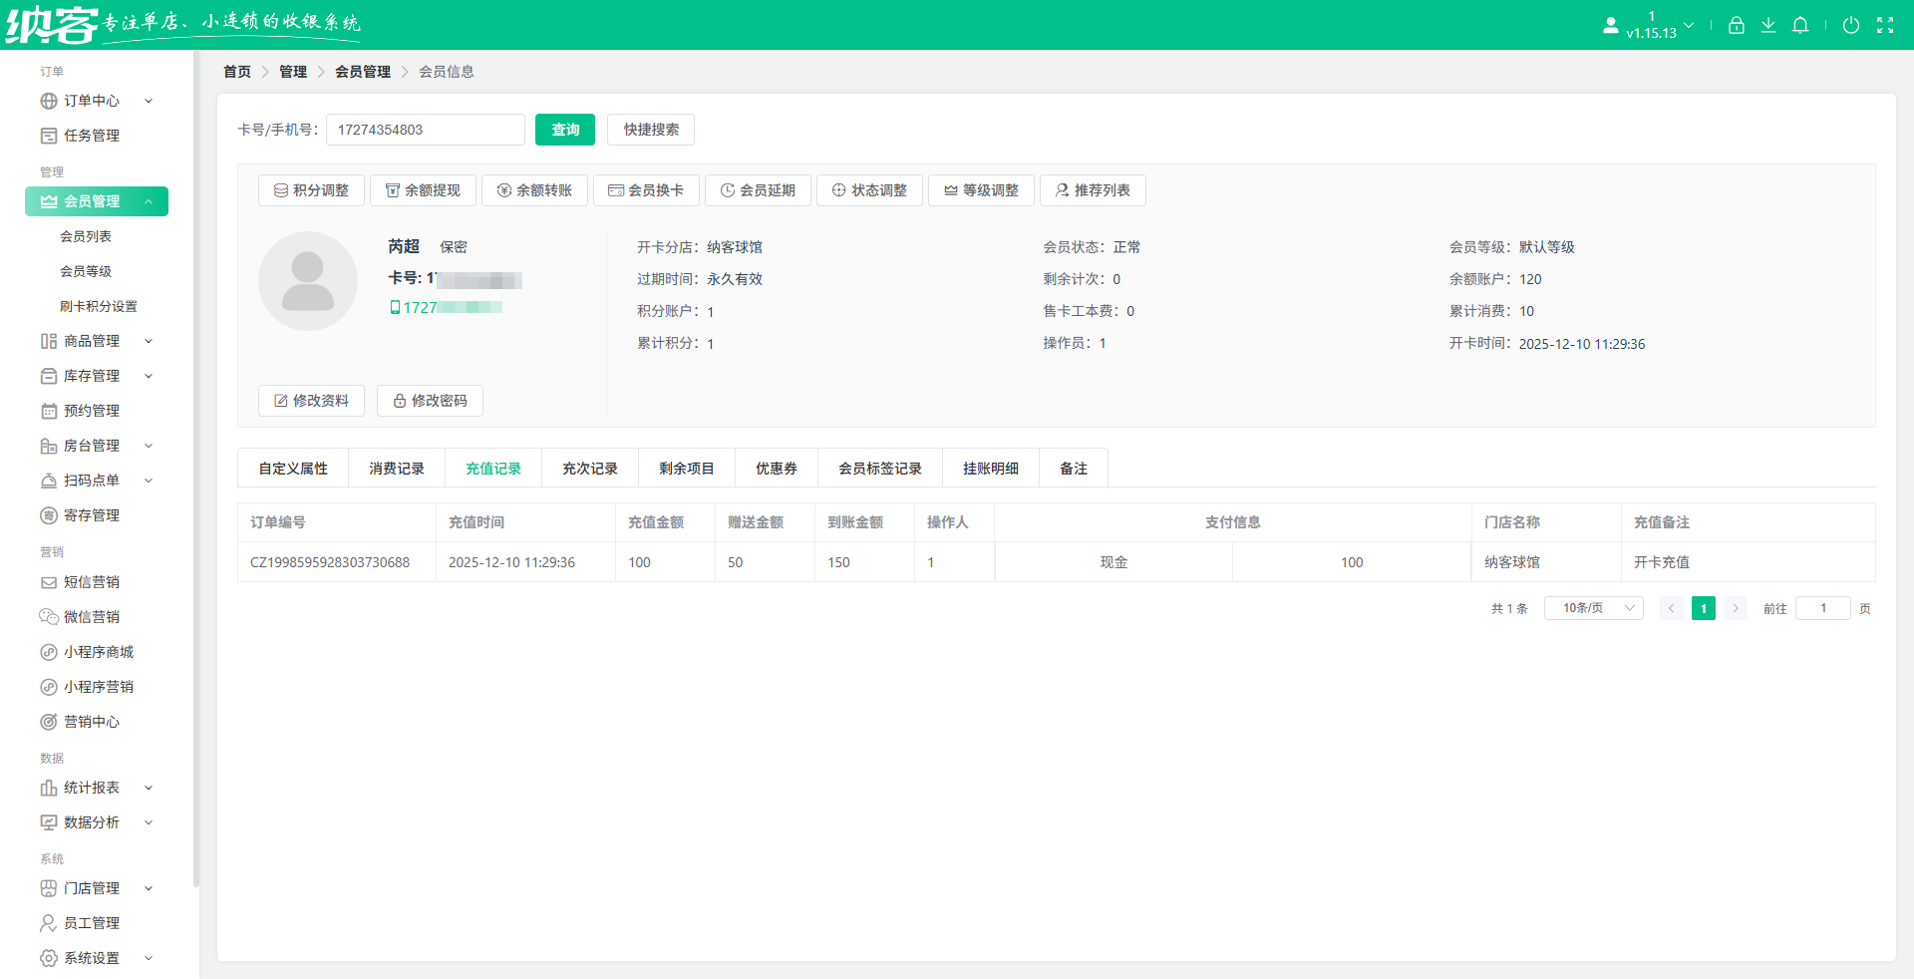Click the 修改资料 edit profile button
This screenshot has height=979, width=1914.
click(x=311, y=401)
